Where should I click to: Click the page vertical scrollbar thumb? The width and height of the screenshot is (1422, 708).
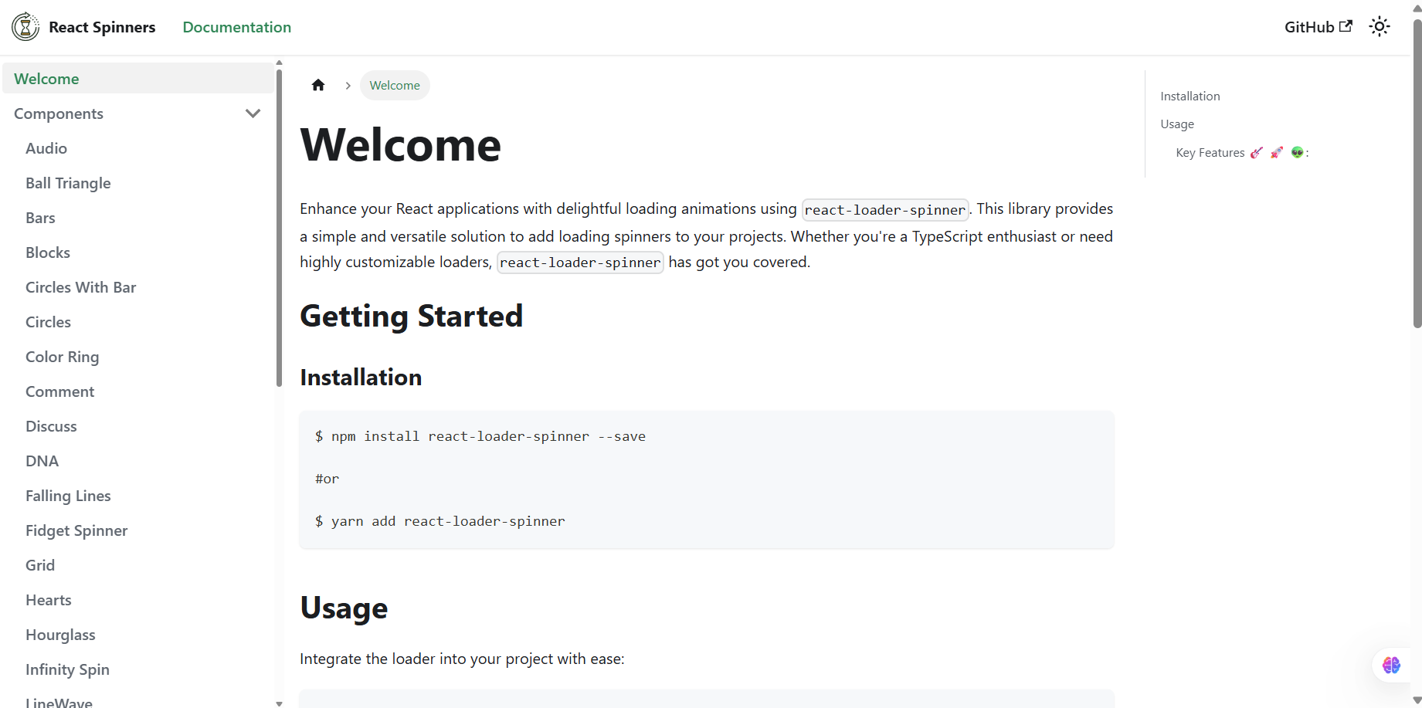click(x=1417, y=174)
